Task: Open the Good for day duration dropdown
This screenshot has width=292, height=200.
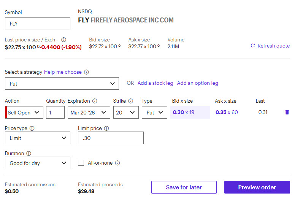Action: (38, 163)
